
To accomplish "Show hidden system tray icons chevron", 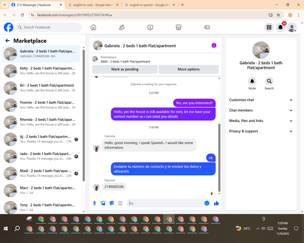I will (258, 228).
